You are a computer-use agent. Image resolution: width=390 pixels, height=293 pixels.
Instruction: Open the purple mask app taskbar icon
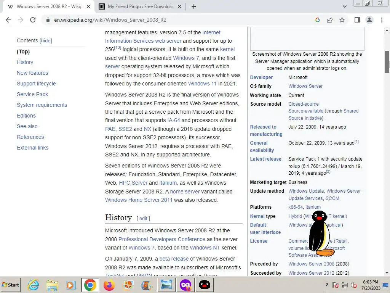[x=185, y=285]
